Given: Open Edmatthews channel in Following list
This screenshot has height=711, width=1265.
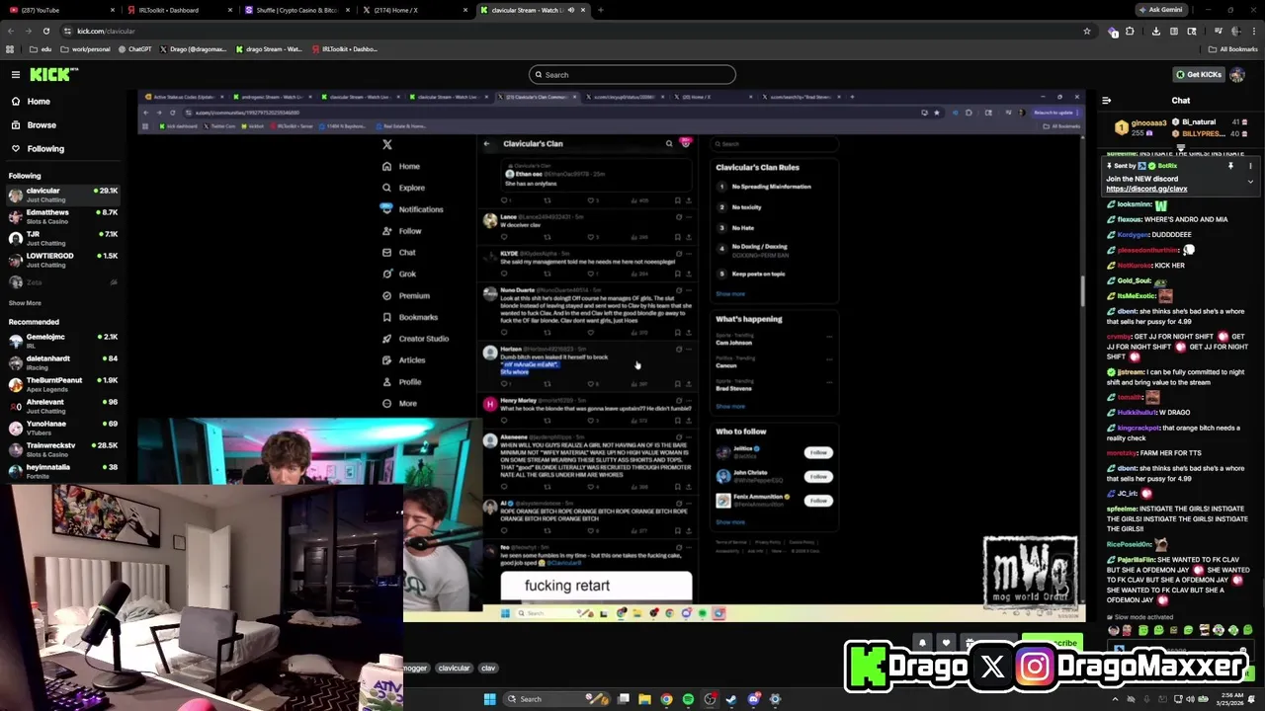Looking at the screenshot, I should pyautogui.click(x=63, y=216).
